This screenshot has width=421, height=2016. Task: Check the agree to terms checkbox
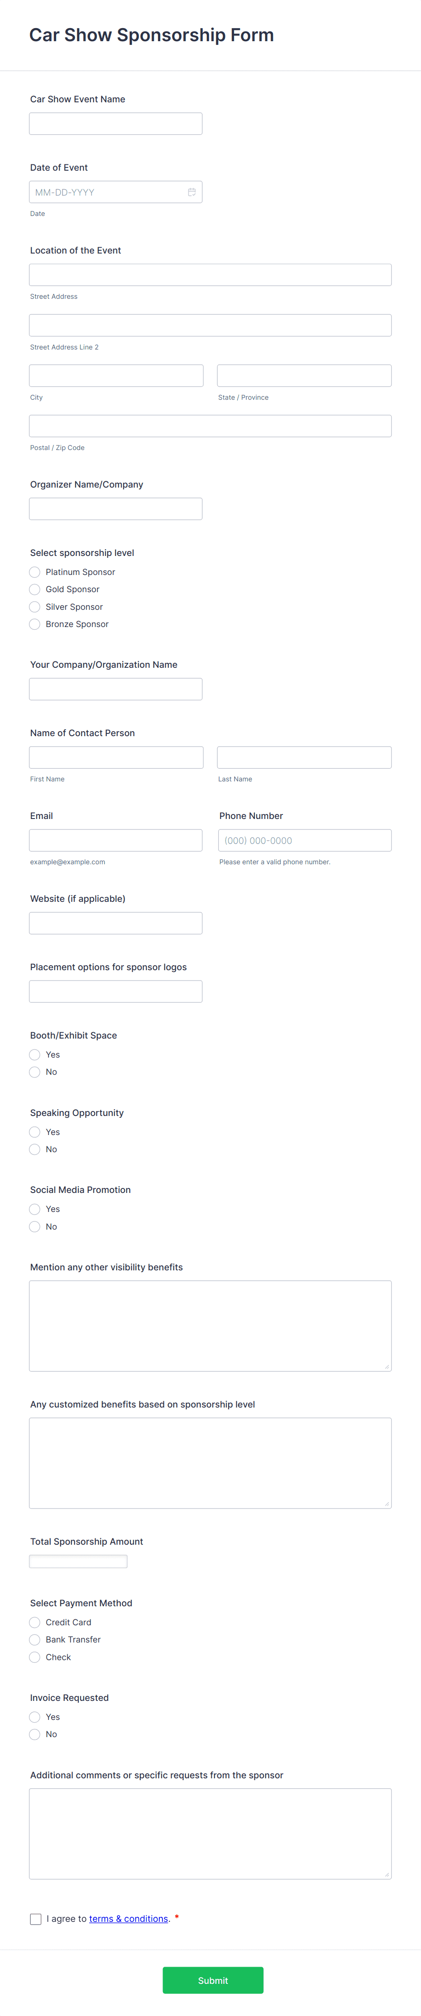click(36, 1919)
